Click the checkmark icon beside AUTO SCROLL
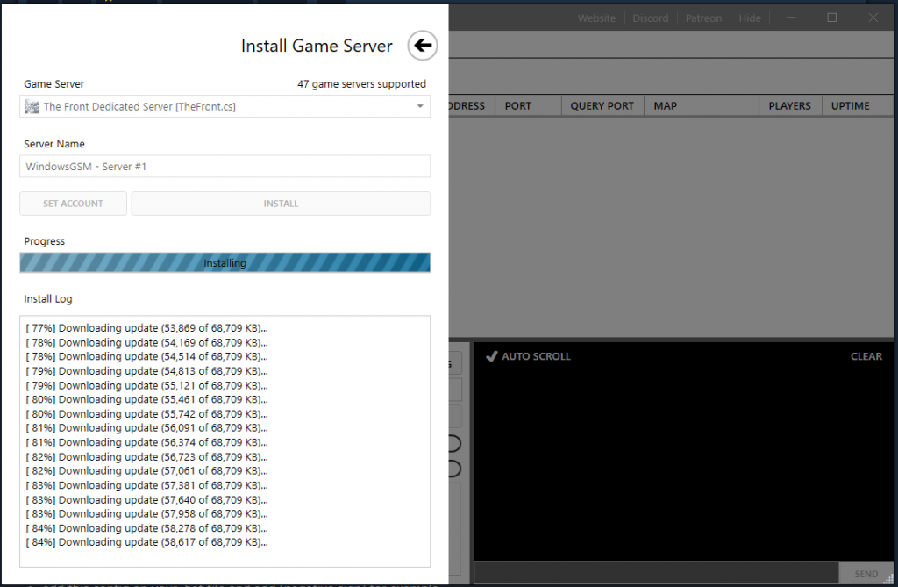Screen dimensions: 898x587 491,356
